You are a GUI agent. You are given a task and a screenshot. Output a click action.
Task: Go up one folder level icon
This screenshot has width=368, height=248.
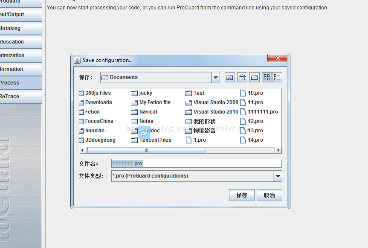pos(229,77)
